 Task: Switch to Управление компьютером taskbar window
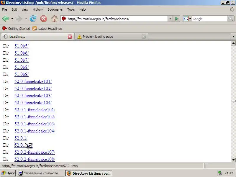point(41,173)
